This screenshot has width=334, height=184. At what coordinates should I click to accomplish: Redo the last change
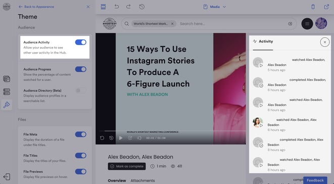[128, 7]
